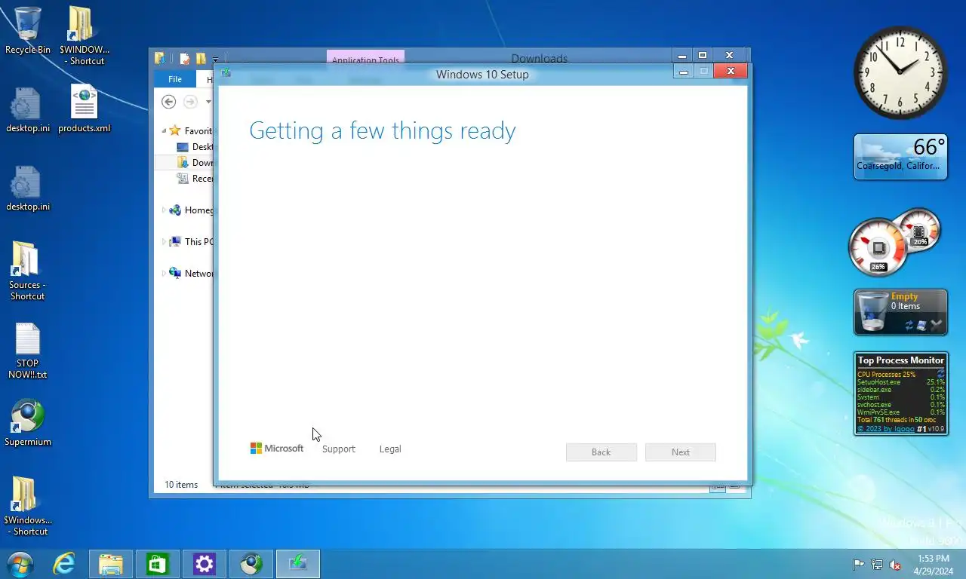Switch to Supermium in the taskbar

click(251, 564)
